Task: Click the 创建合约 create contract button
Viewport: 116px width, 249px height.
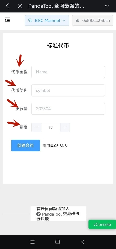Action: [26, 145]
